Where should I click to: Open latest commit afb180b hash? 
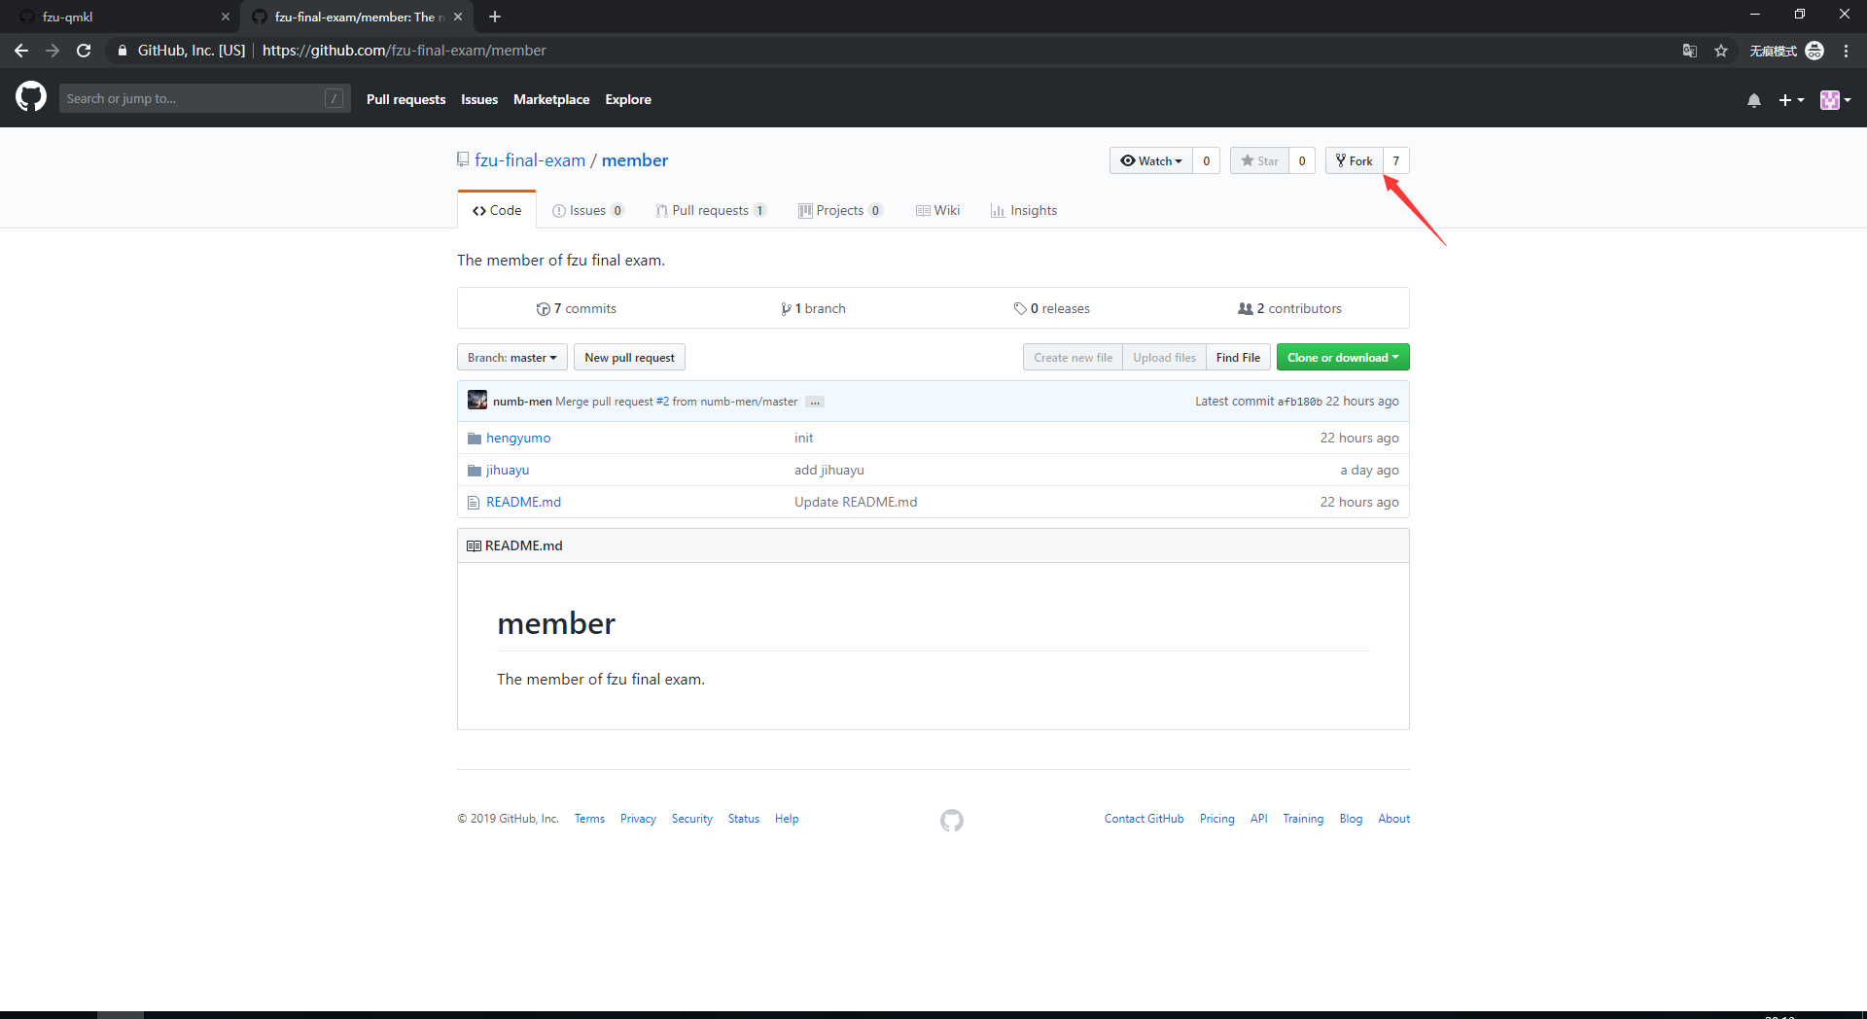click(1299, 402)
